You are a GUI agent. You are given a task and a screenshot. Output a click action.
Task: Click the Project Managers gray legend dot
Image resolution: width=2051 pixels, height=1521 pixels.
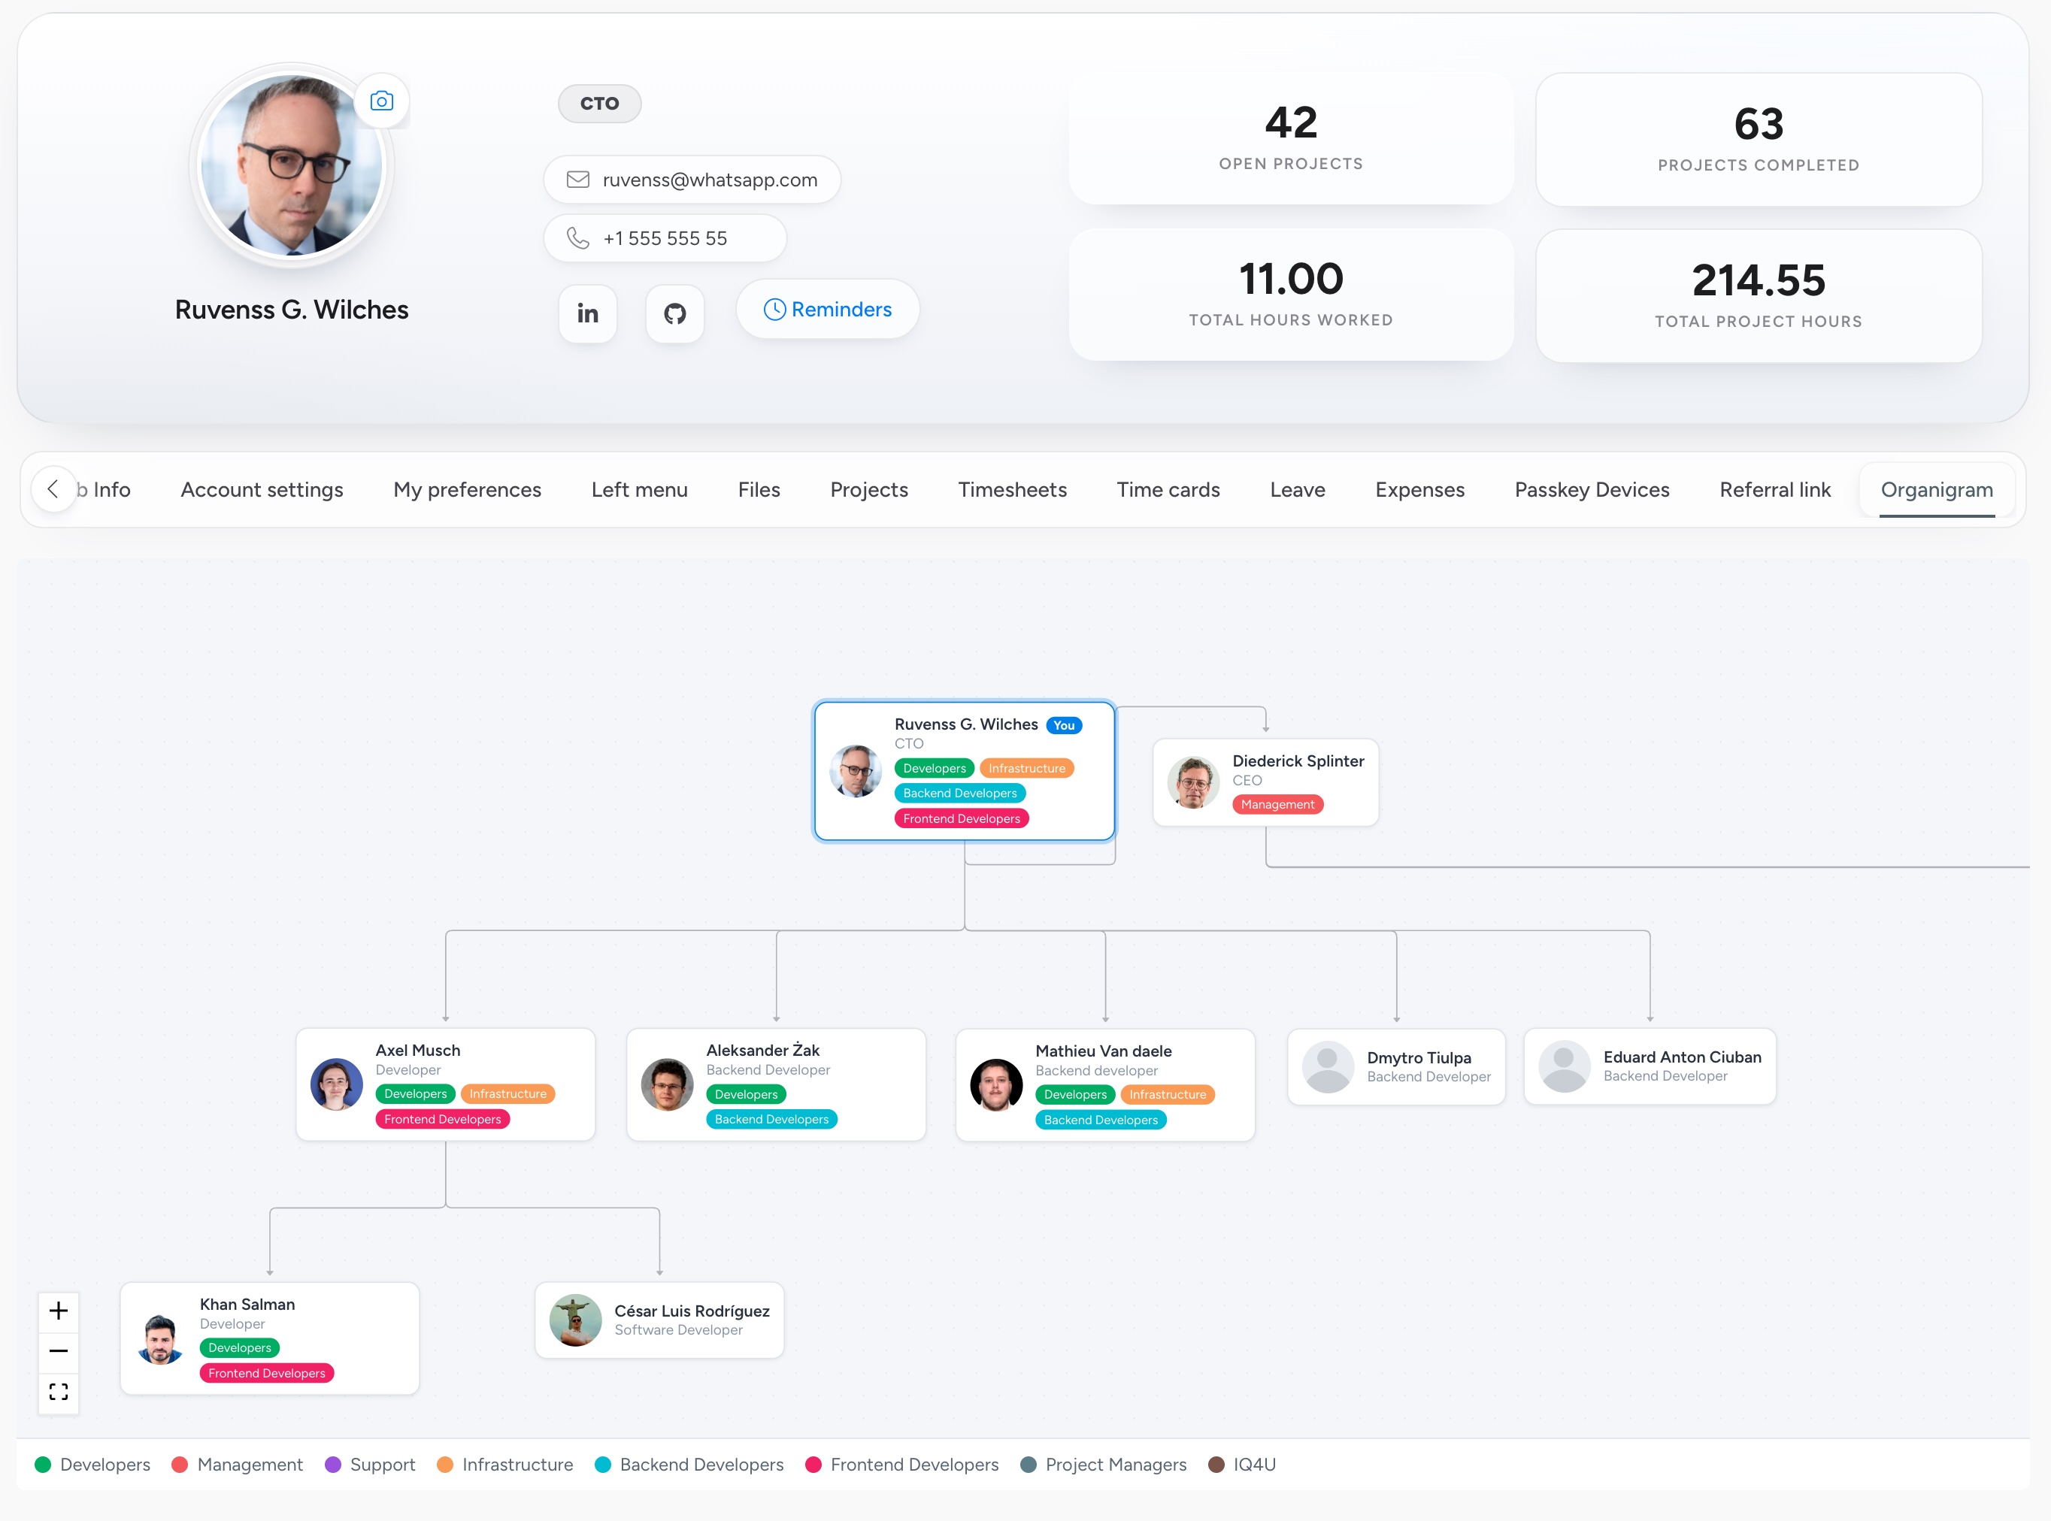1029,1465
